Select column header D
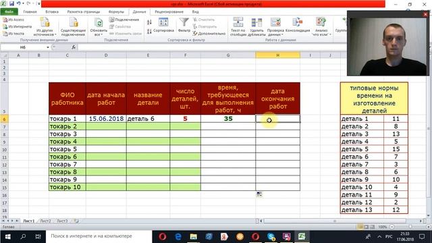 (106, 55)
